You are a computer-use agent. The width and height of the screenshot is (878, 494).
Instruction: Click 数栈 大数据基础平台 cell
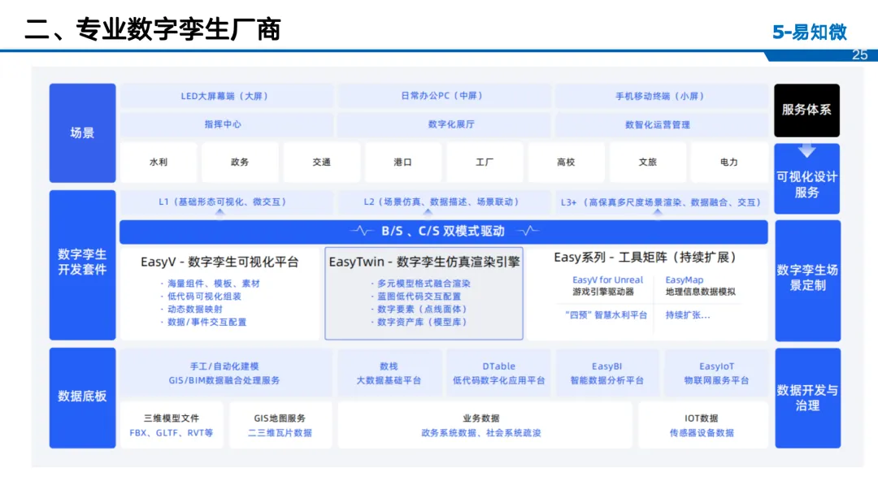coord(389,373)
